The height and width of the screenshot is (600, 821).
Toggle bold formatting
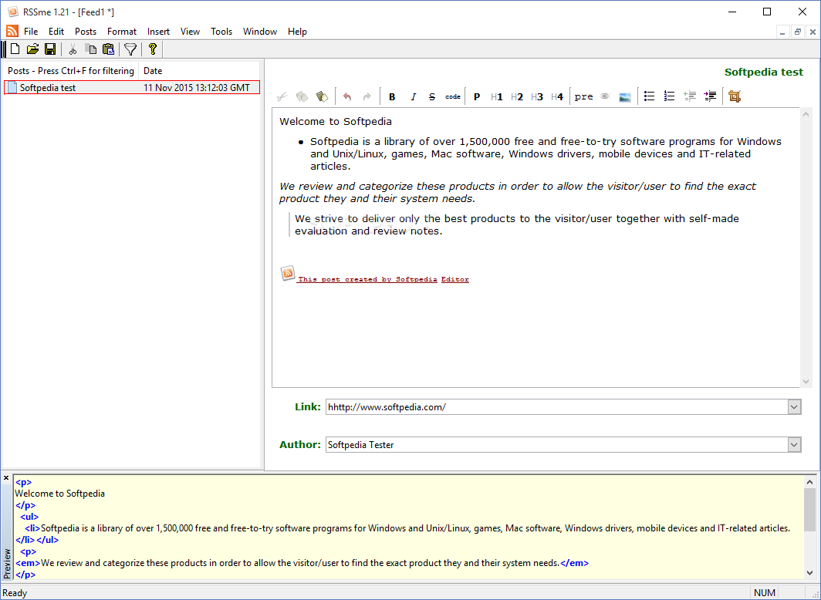392,96
